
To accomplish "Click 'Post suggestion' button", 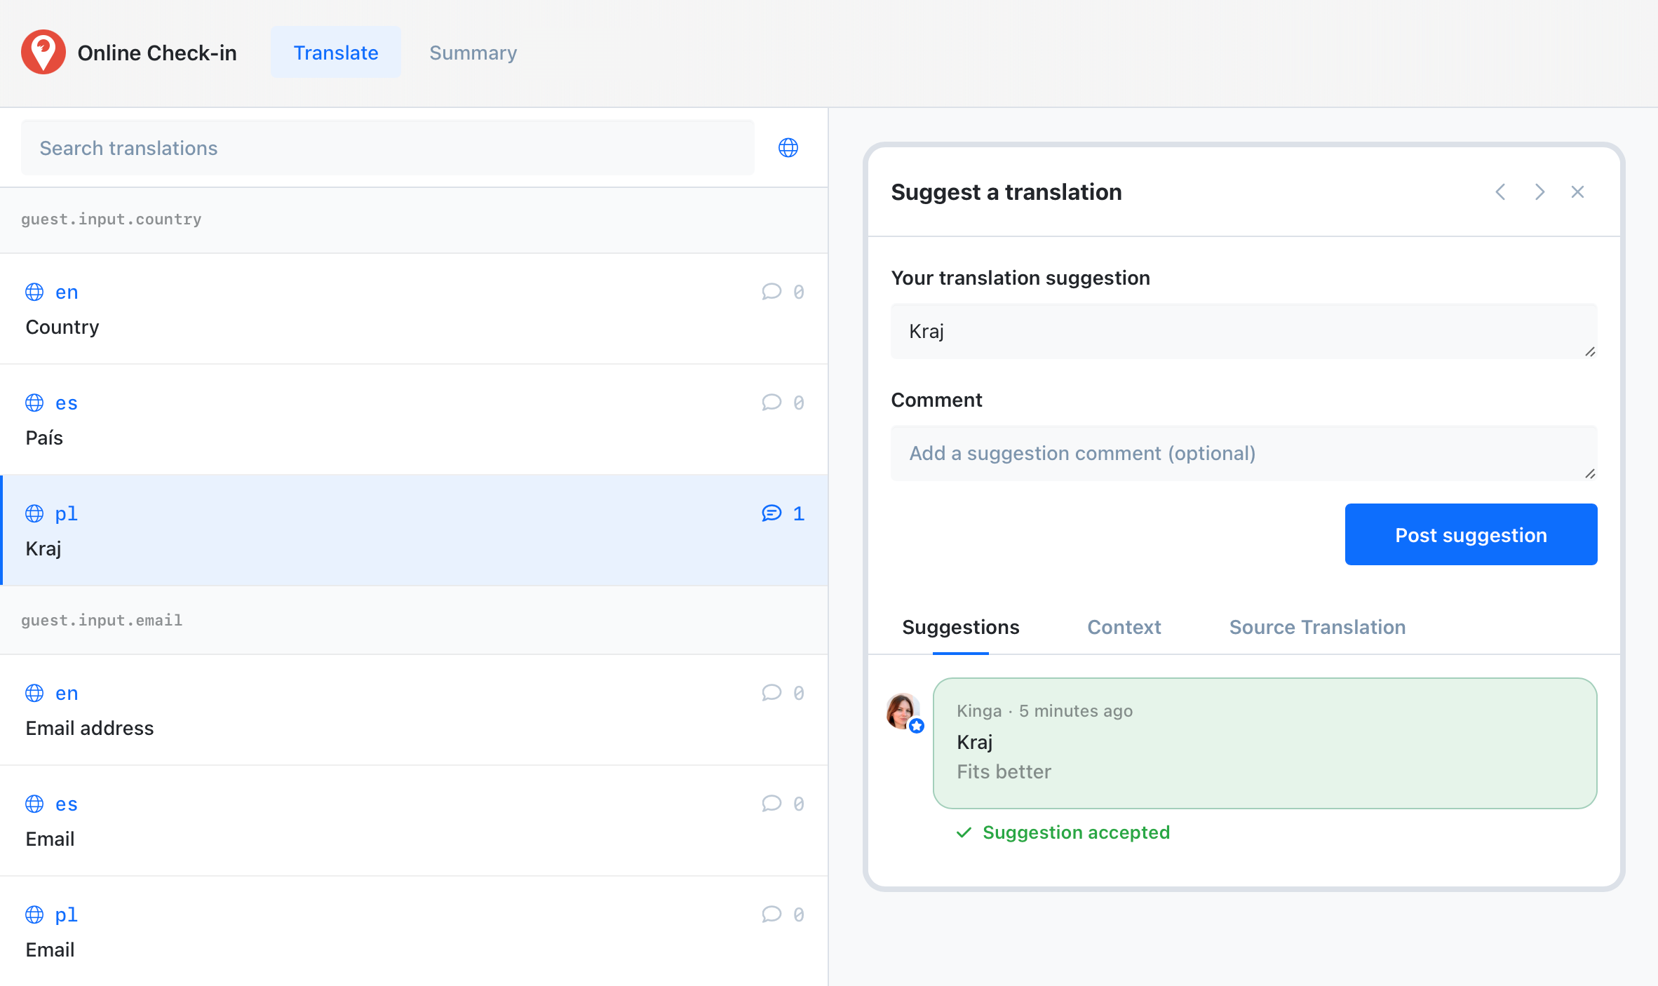I will 1470,534.
